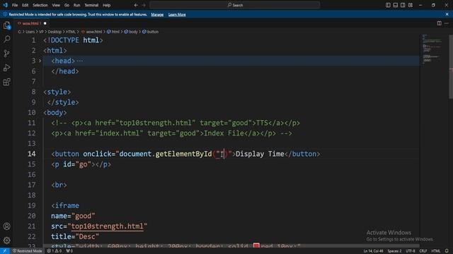Open the Extensions view
Screen dimensions: 453x254
[6, 82]
